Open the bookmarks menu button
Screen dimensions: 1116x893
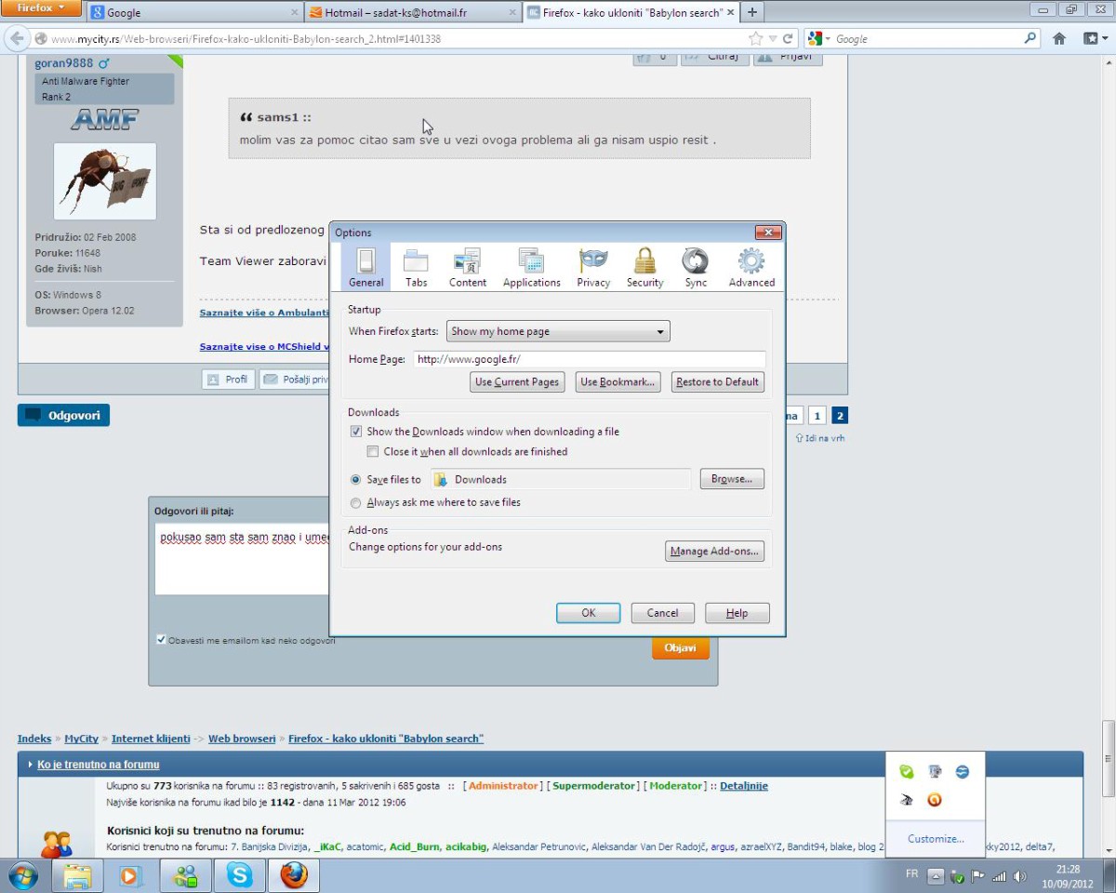[1095, 39]
